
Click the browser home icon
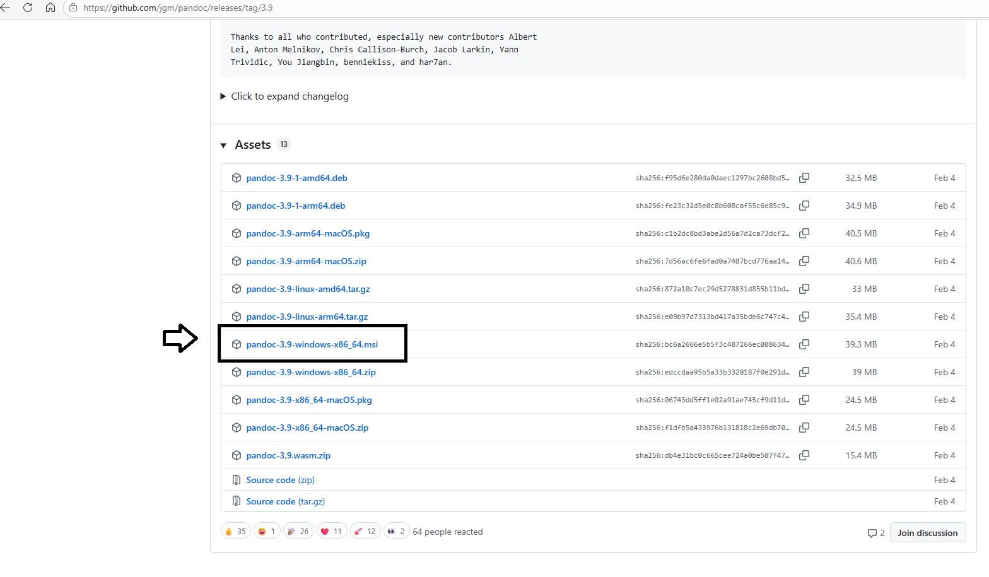click(50, 8)
